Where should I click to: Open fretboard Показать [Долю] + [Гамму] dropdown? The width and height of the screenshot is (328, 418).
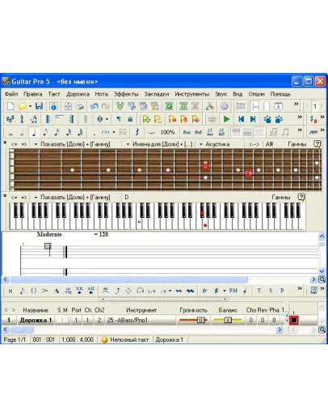coord(73,144)
